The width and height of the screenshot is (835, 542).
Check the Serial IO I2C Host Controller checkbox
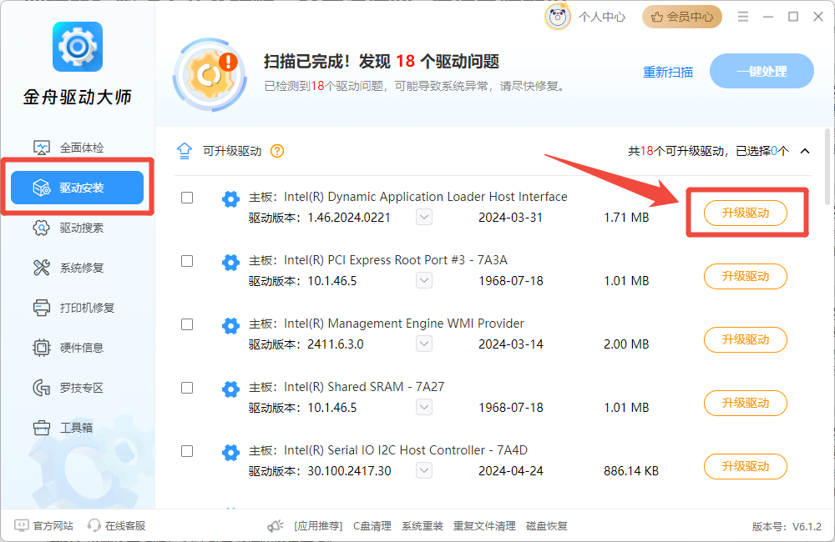[x=187, y=451]
